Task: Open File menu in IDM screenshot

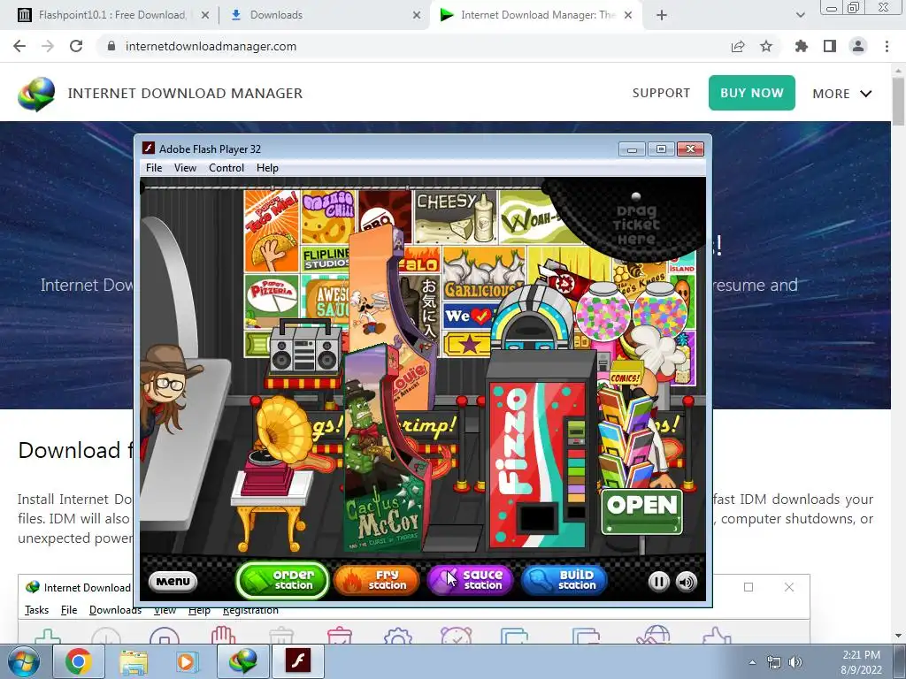Action: tap(69, 610)
